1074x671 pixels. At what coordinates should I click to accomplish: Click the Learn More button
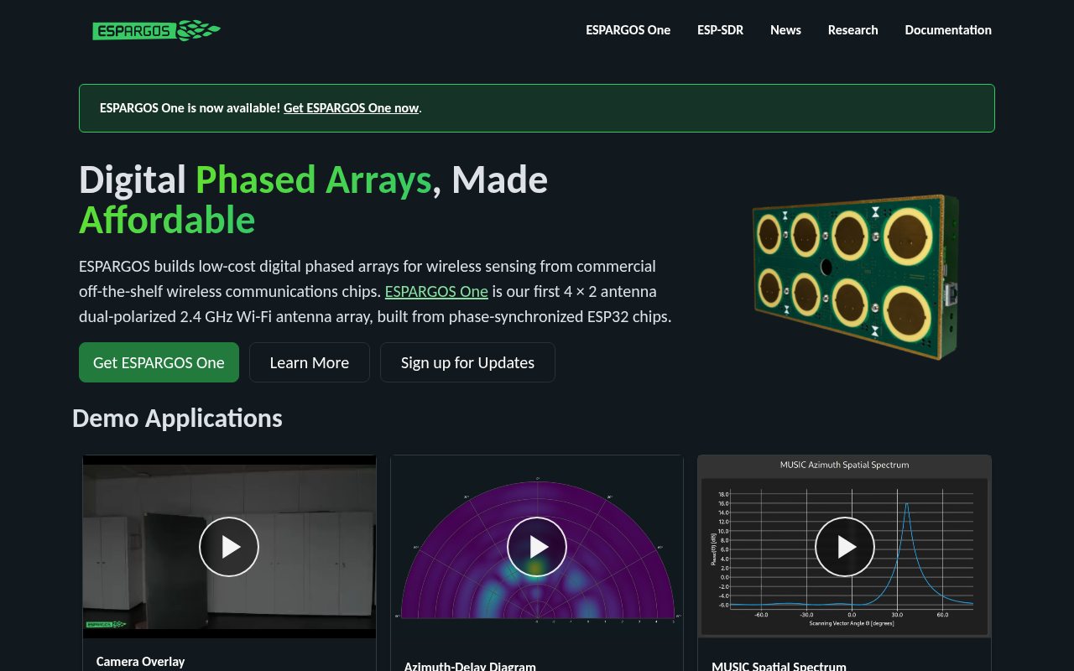(x=310, y=362)
